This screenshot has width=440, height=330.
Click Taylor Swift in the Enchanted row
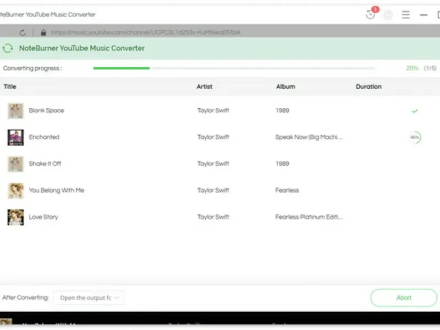tap(213, 137)
